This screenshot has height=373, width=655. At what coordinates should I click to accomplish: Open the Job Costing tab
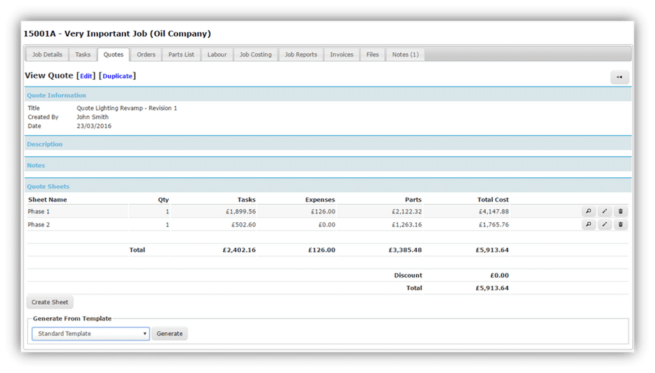click(x=256, y=55)
